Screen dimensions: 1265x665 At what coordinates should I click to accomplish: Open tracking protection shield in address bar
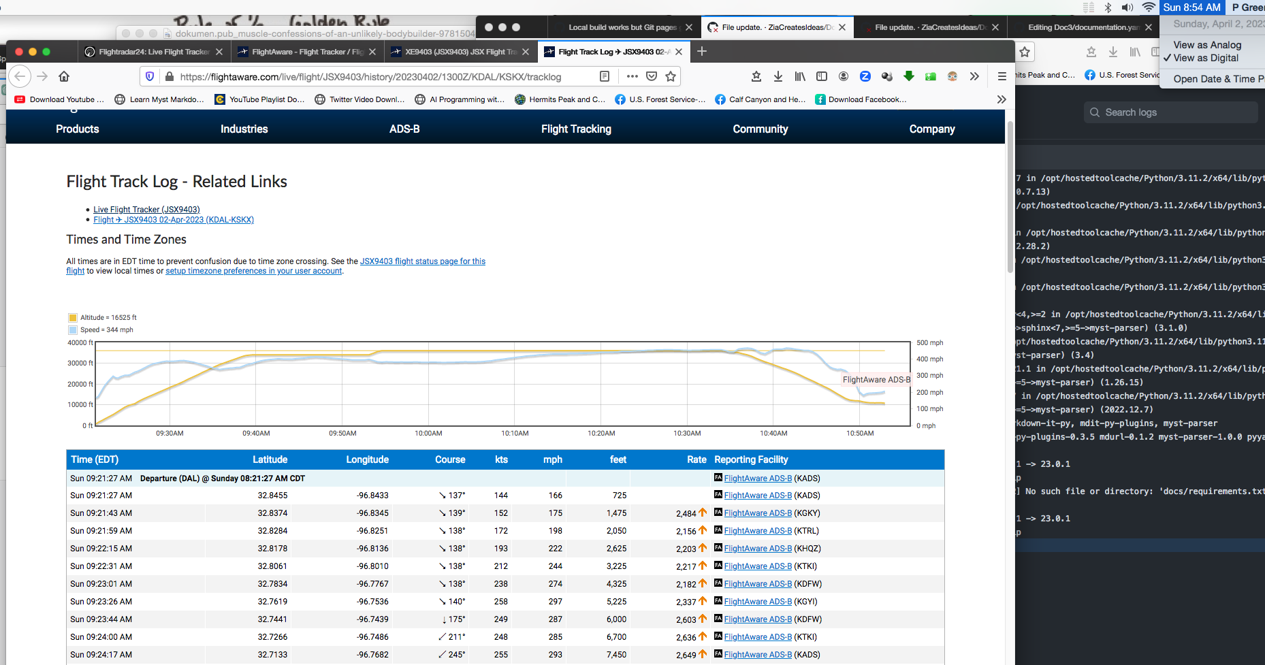[150, 76]
